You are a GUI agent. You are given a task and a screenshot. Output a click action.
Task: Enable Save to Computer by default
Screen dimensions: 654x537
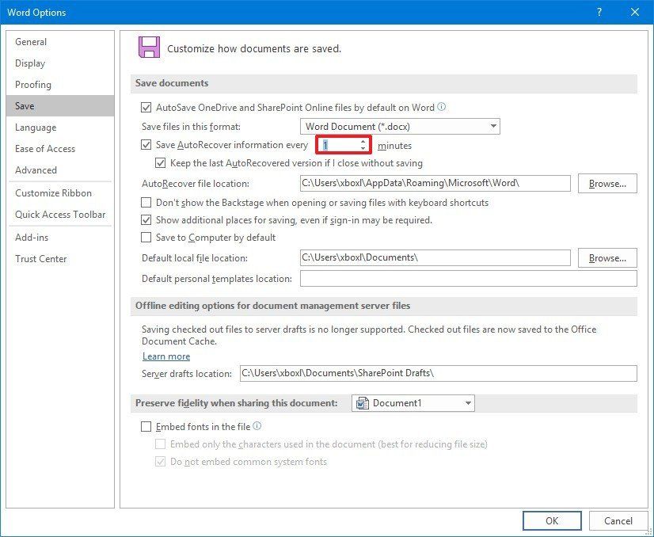146,237
